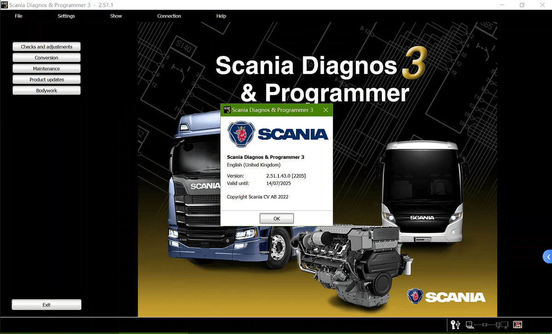
Task: Open Checks and adjustments
Action: pos(46,47)
